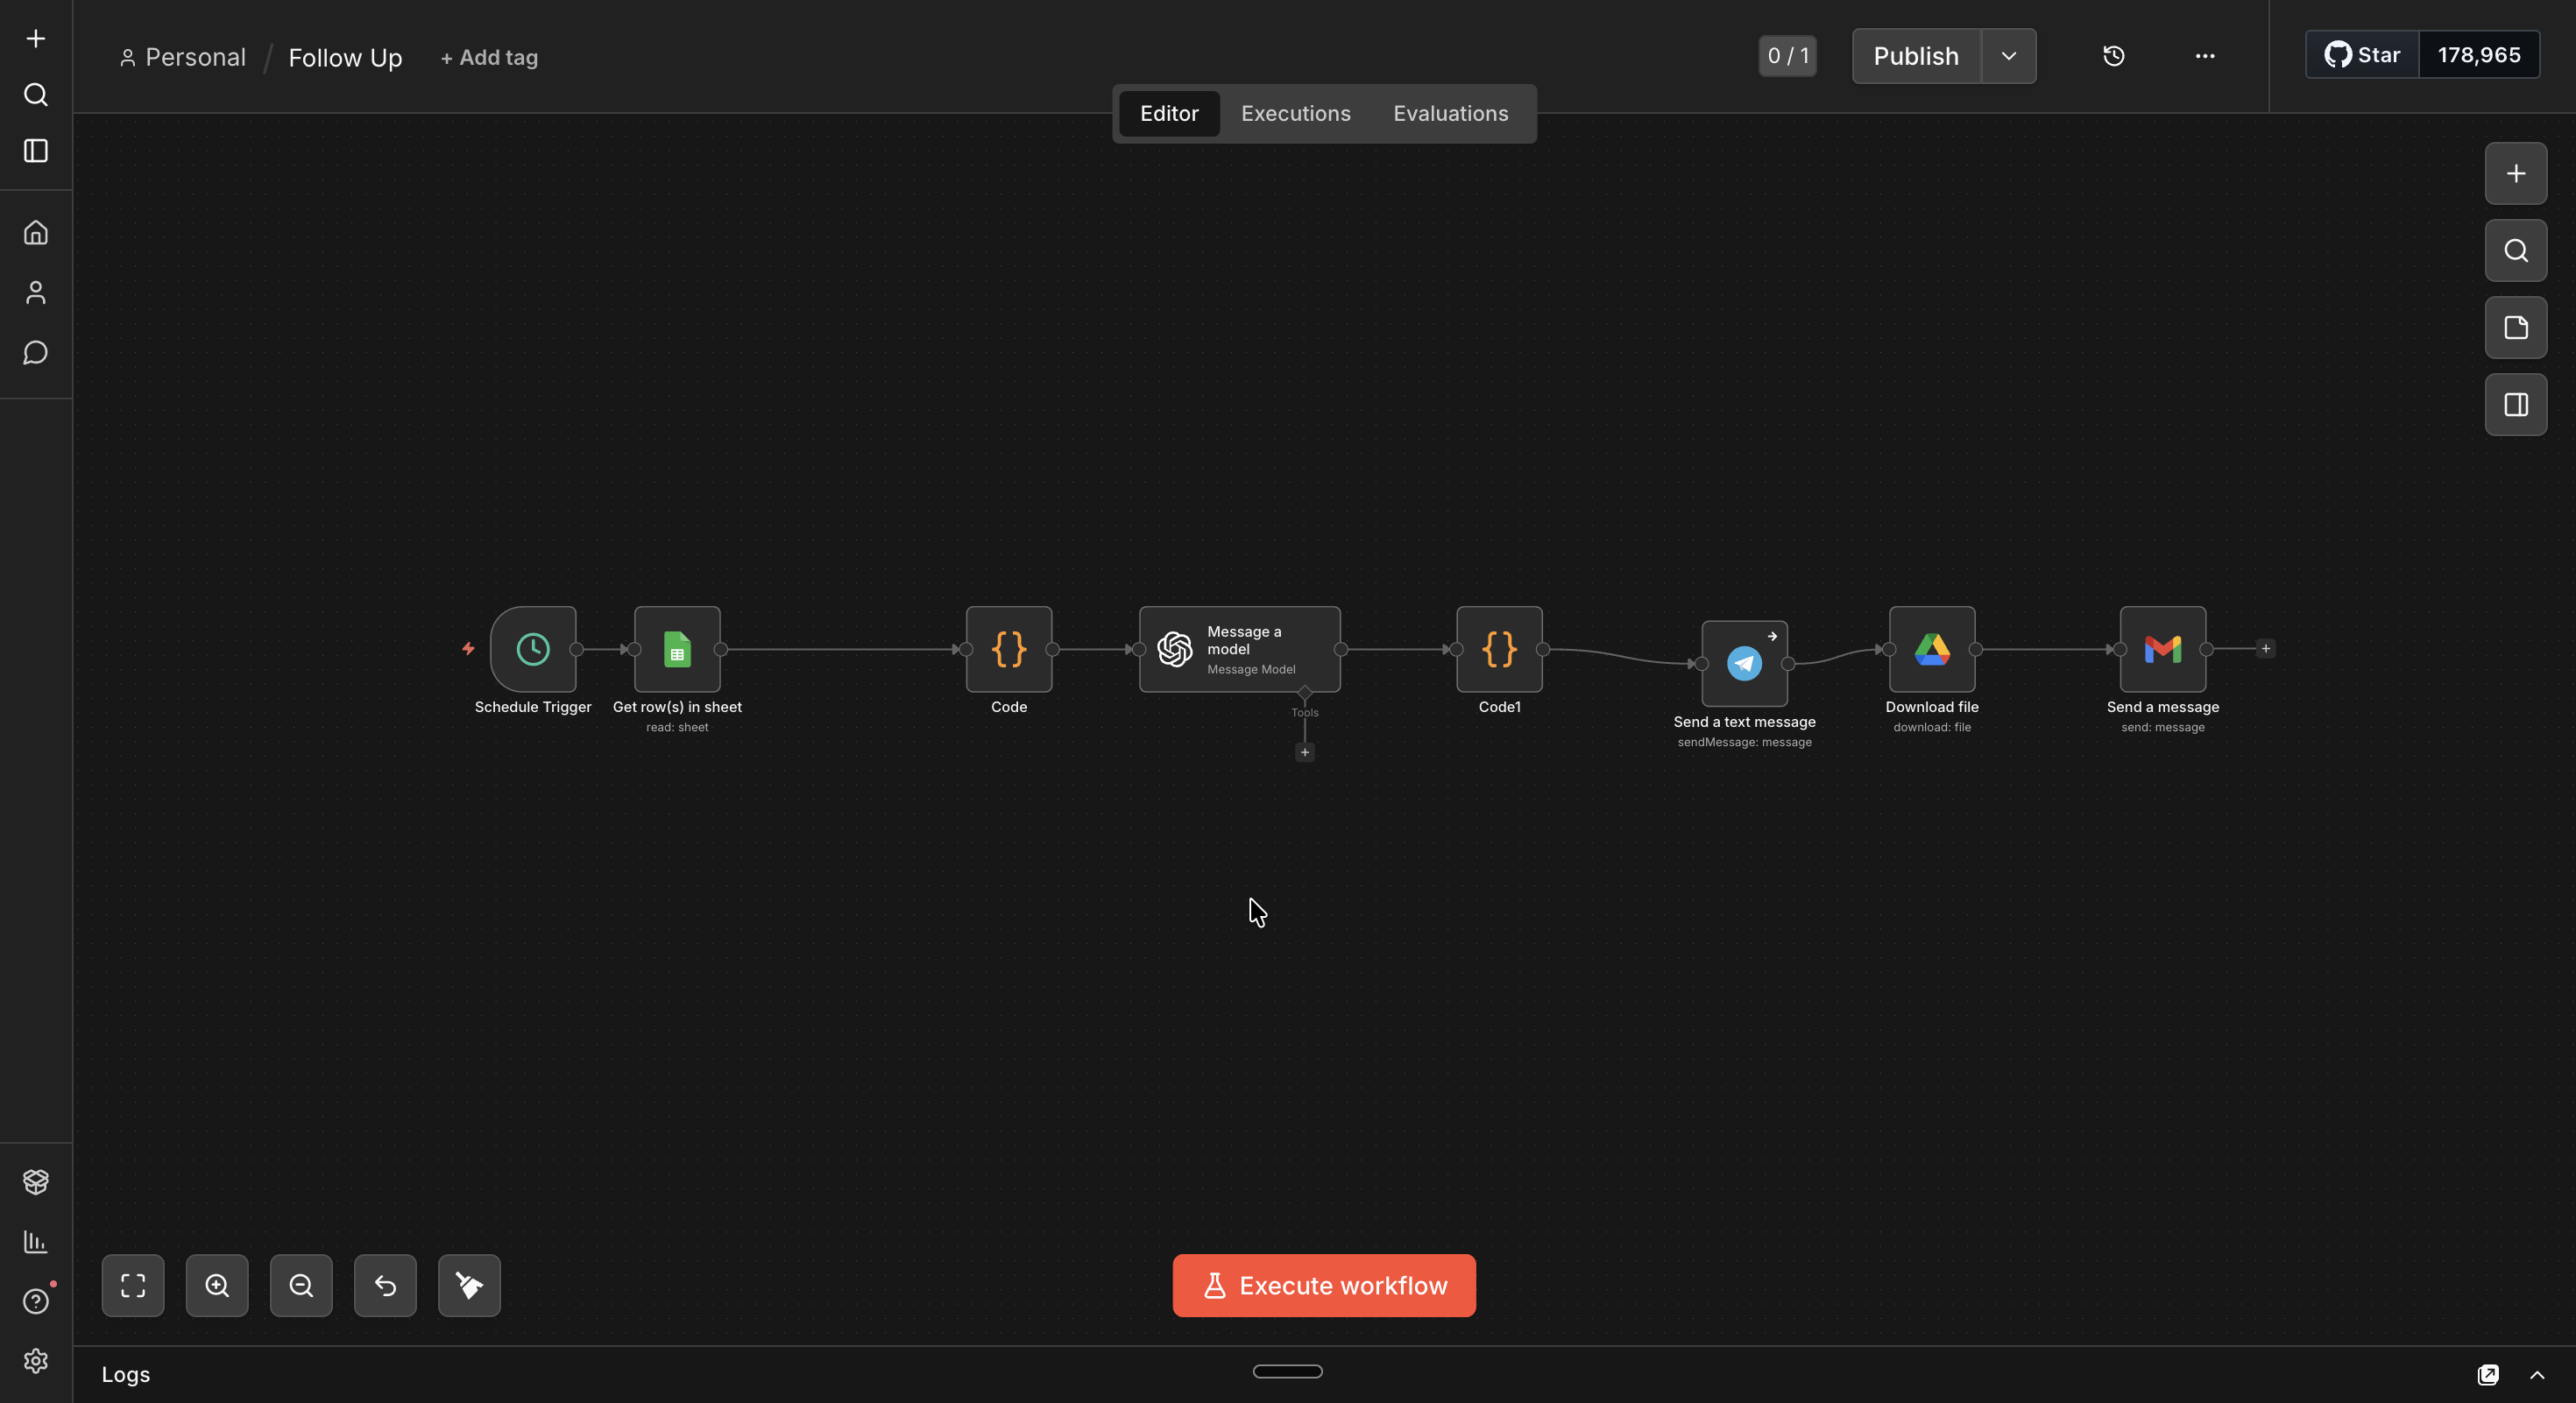Search for nodes on the canvas
2576x1403 pixels.
(2516, 250)
